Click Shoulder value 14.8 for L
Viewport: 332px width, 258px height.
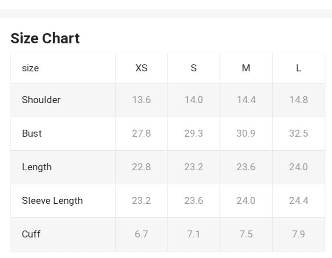[298, 100]
